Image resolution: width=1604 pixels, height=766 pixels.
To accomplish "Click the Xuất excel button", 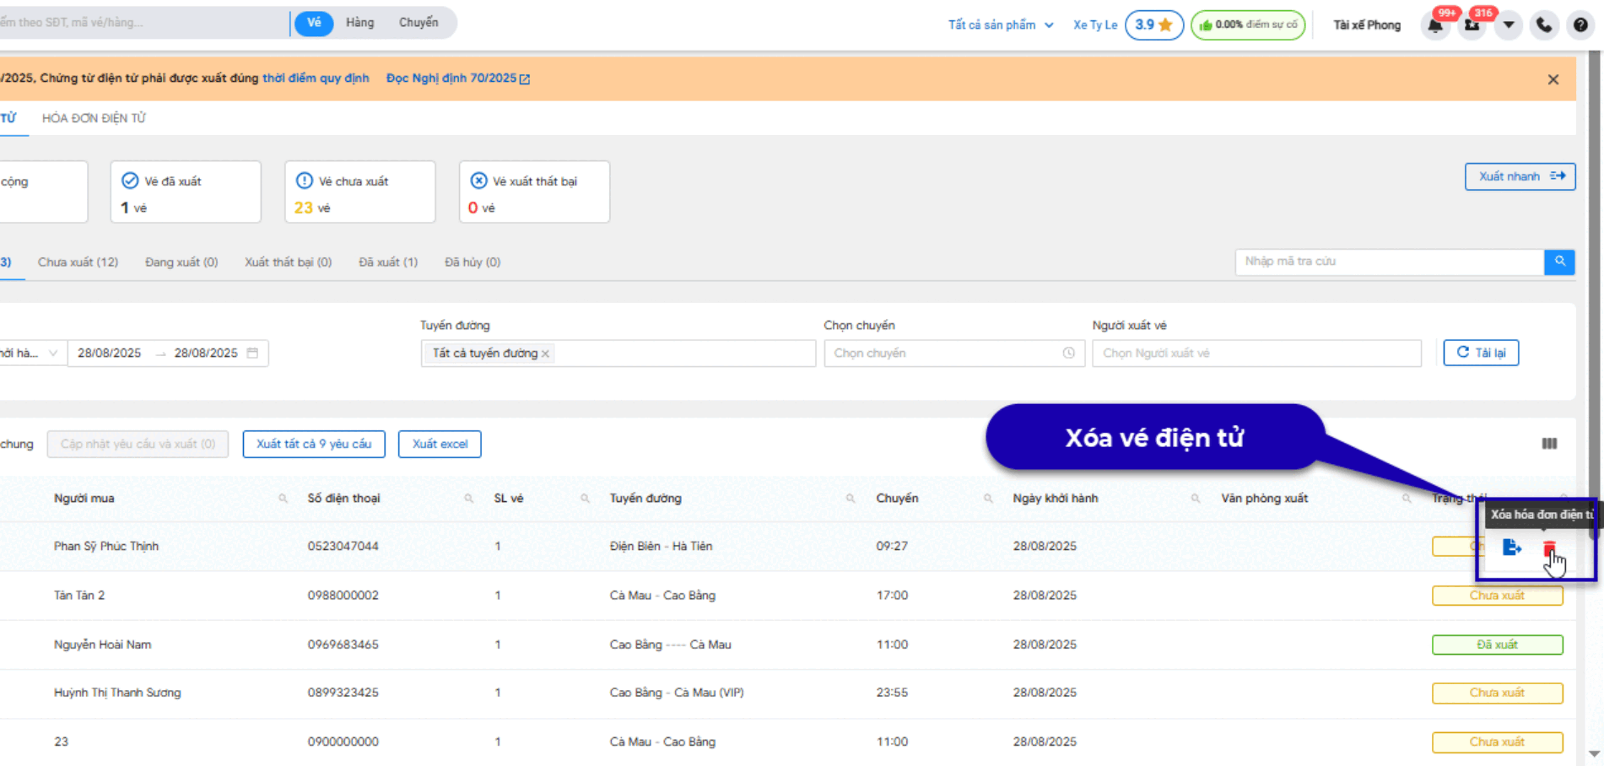I will [x=440, y=444].
